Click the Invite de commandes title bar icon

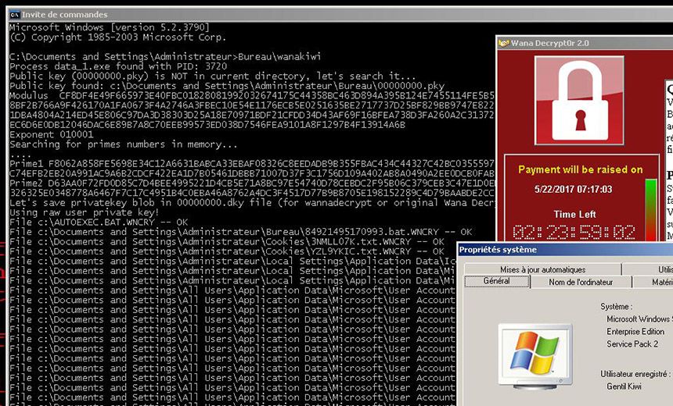[15, 15]
